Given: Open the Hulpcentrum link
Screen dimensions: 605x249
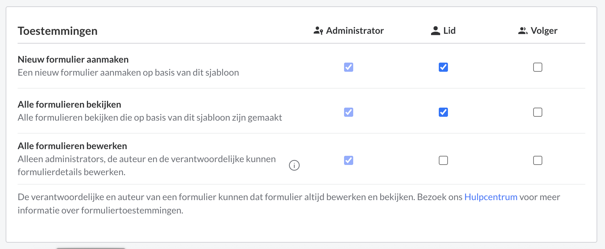Looking at the screenshot, I should pos(491,197).
